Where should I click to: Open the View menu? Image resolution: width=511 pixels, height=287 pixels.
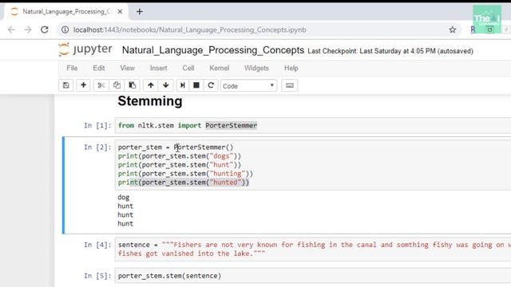click(x=127, y=68)
